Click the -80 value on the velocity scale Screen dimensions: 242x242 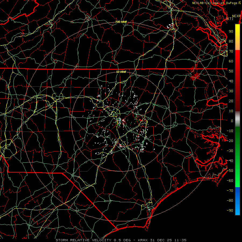point(230,201)
